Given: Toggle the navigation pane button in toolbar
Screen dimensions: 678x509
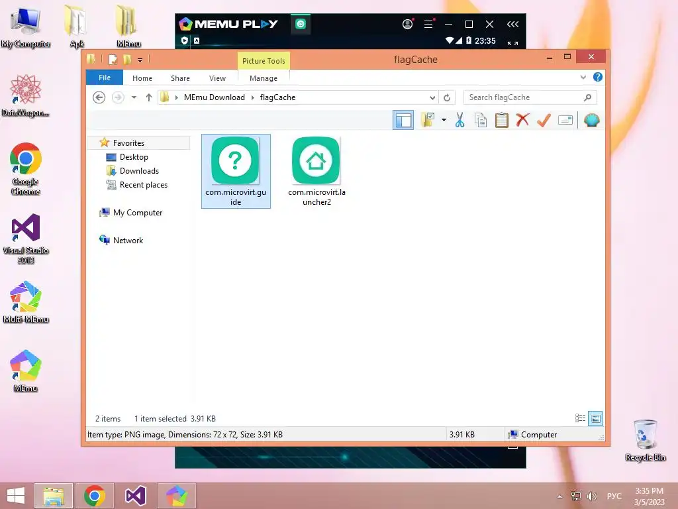Looking at the screenshot, I should point(403,121).
